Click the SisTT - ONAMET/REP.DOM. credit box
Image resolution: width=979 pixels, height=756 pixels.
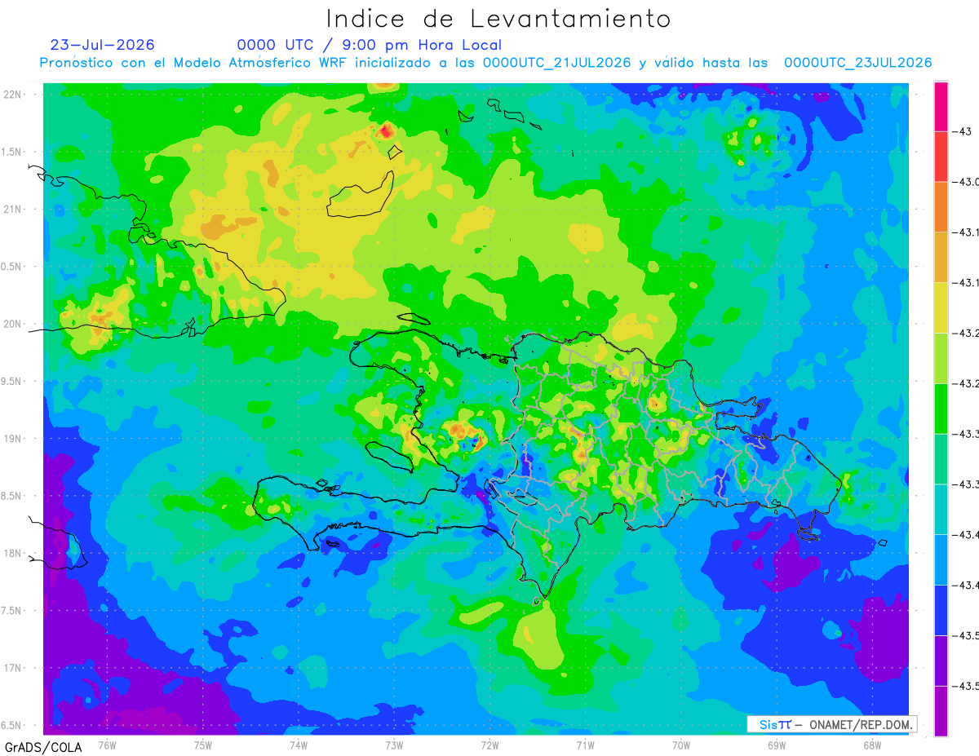click(831, 724)
